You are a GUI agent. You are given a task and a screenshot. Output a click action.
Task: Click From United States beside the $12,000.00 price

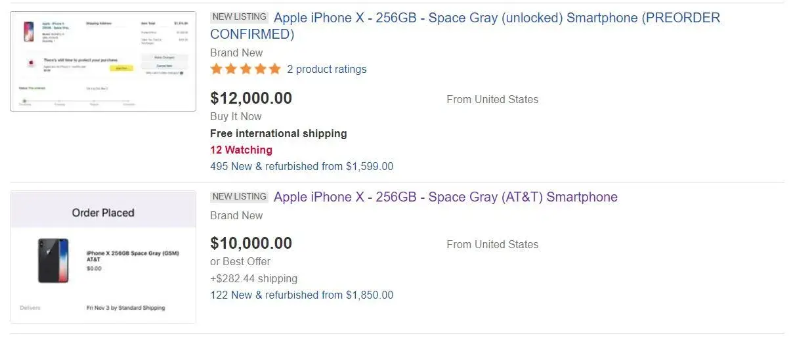[x=492, y=99]
